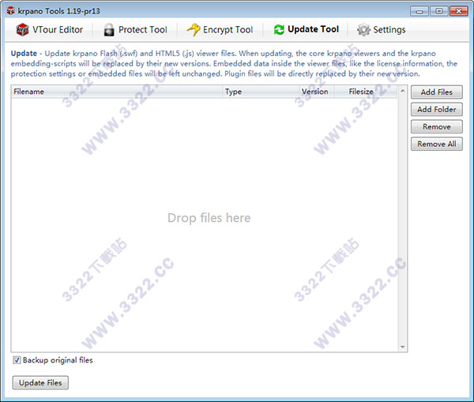Click the Settings gear icon

click(363, 30)
